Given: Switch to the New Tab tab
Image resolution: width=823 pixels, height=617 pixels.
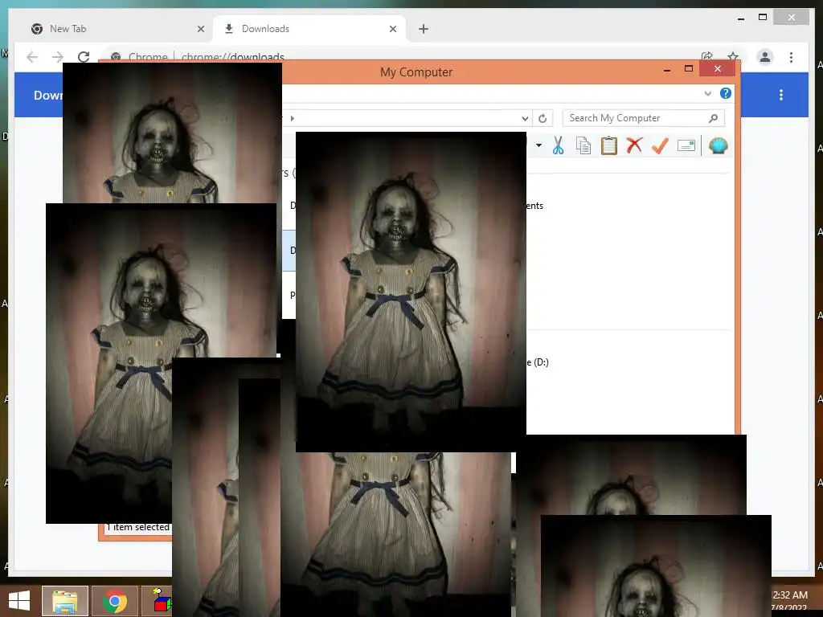Looking at the screenshot, I should pos(118,29).
